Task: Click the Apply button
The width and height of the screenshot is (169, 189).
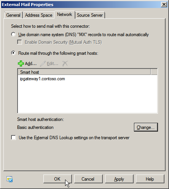Action: pyautogui.click(x=119, y=179)
